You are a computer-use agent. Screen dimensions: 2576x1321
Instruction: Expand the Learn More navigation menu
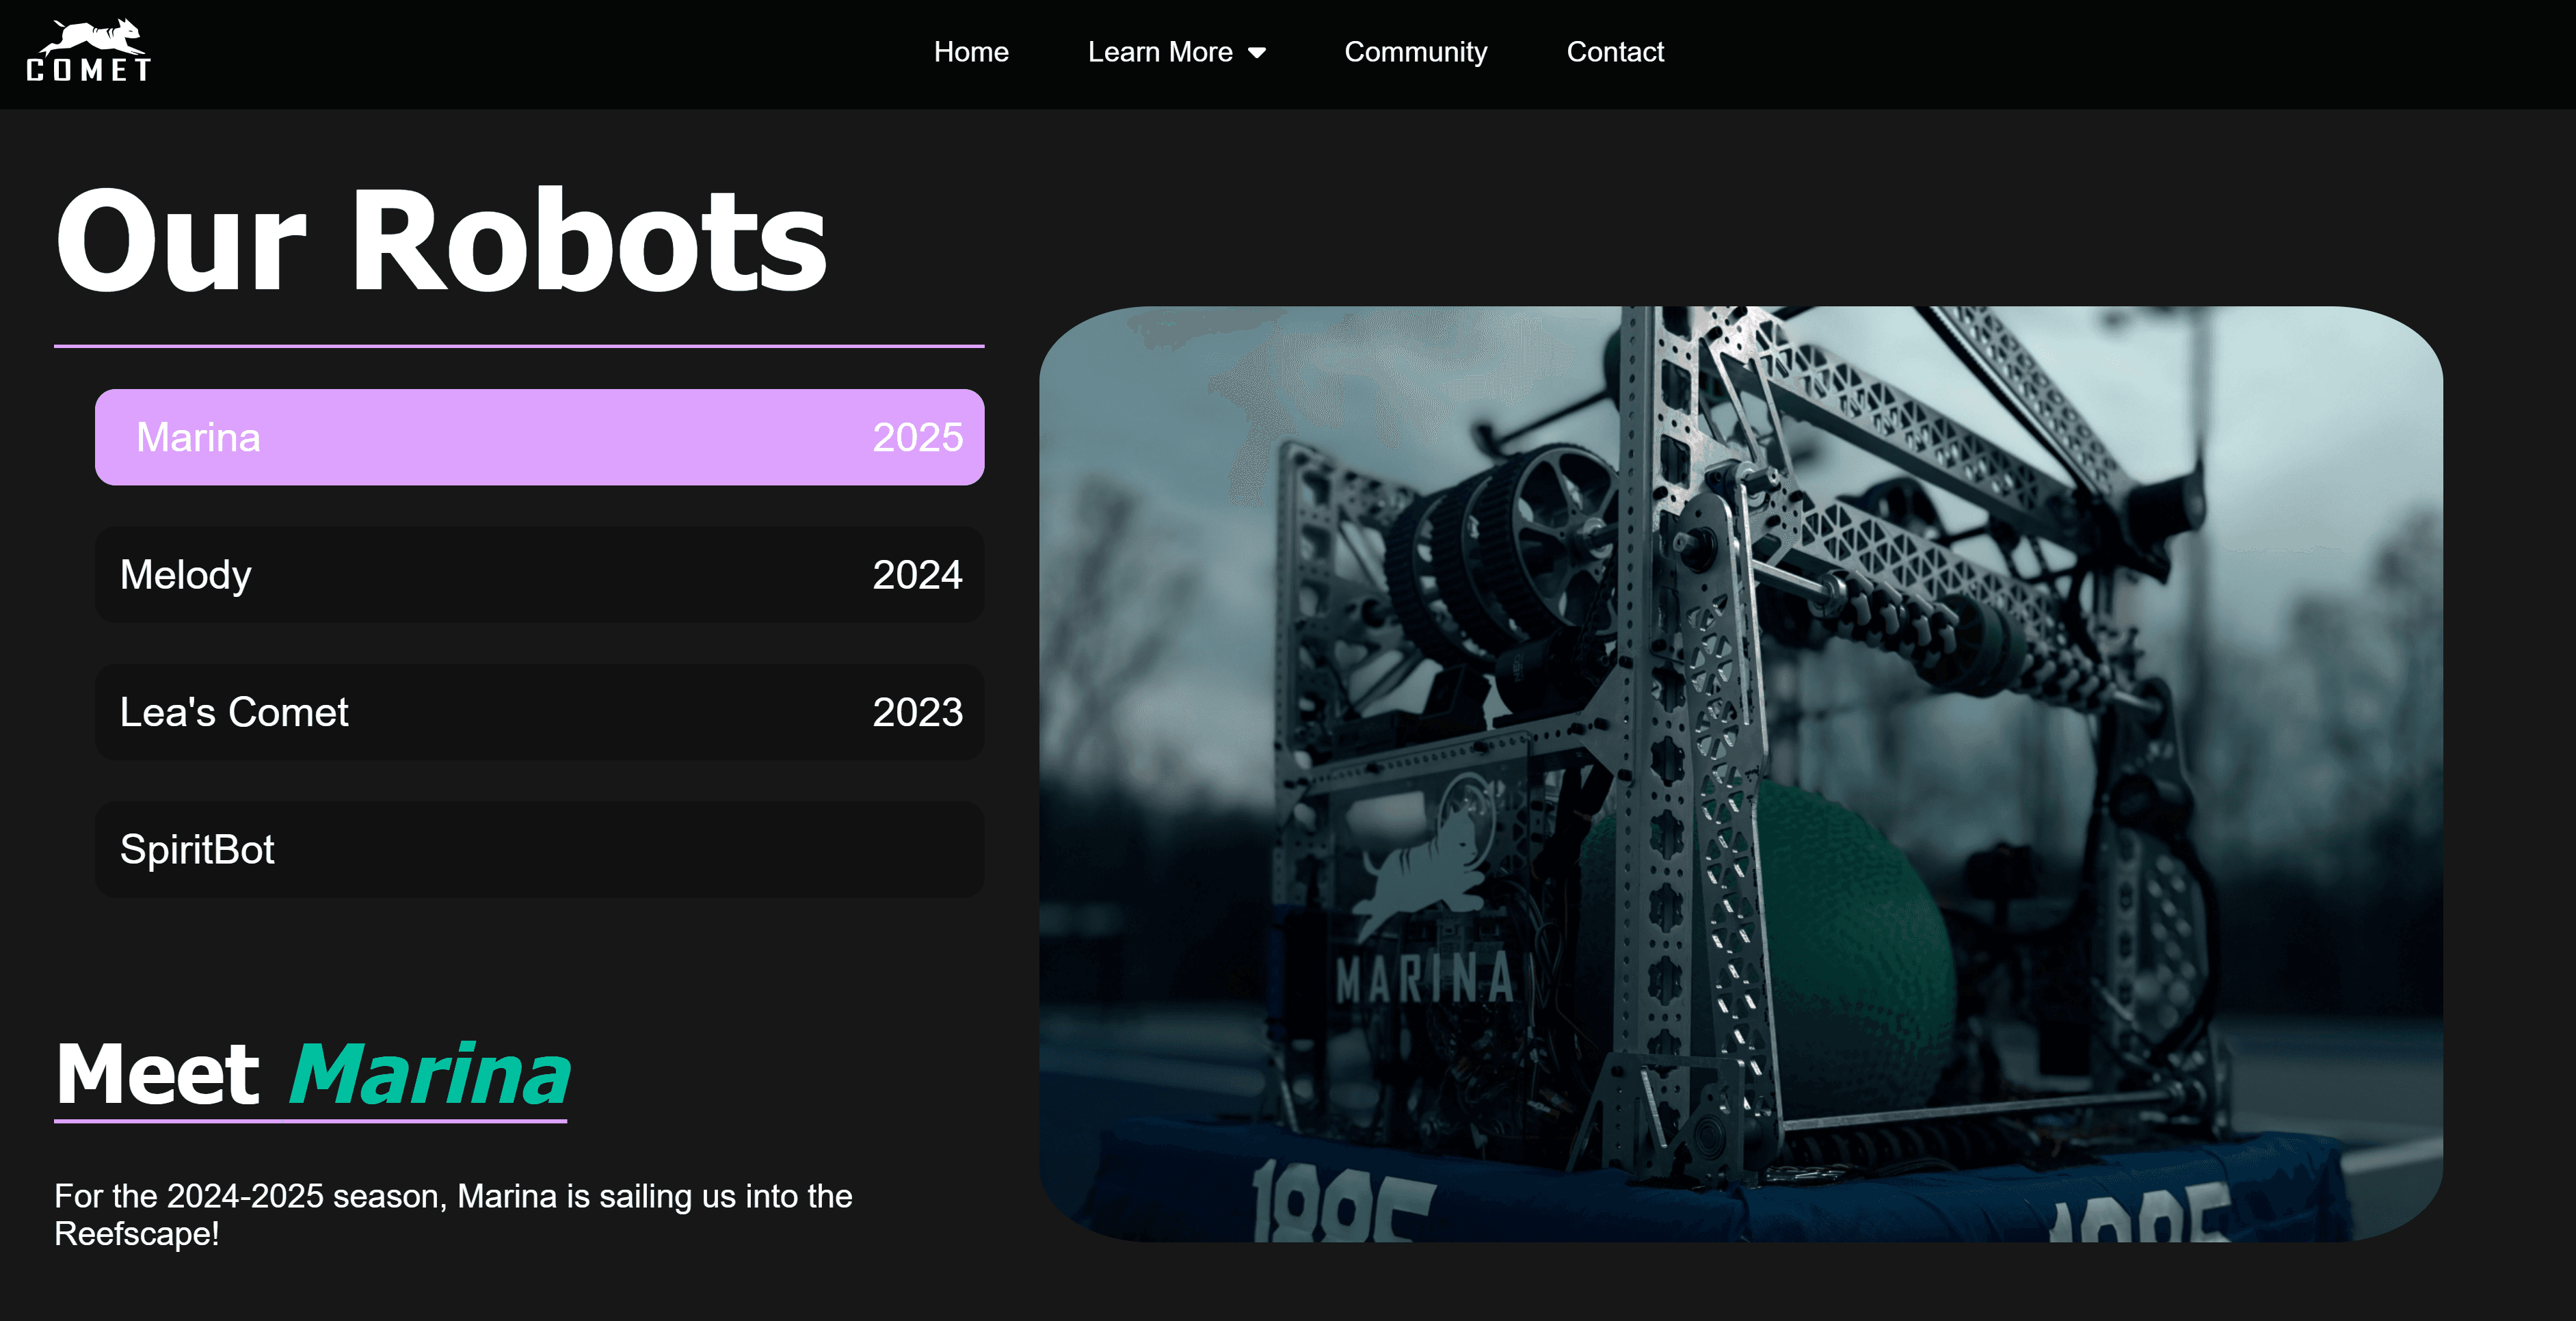coord(1160,52)
